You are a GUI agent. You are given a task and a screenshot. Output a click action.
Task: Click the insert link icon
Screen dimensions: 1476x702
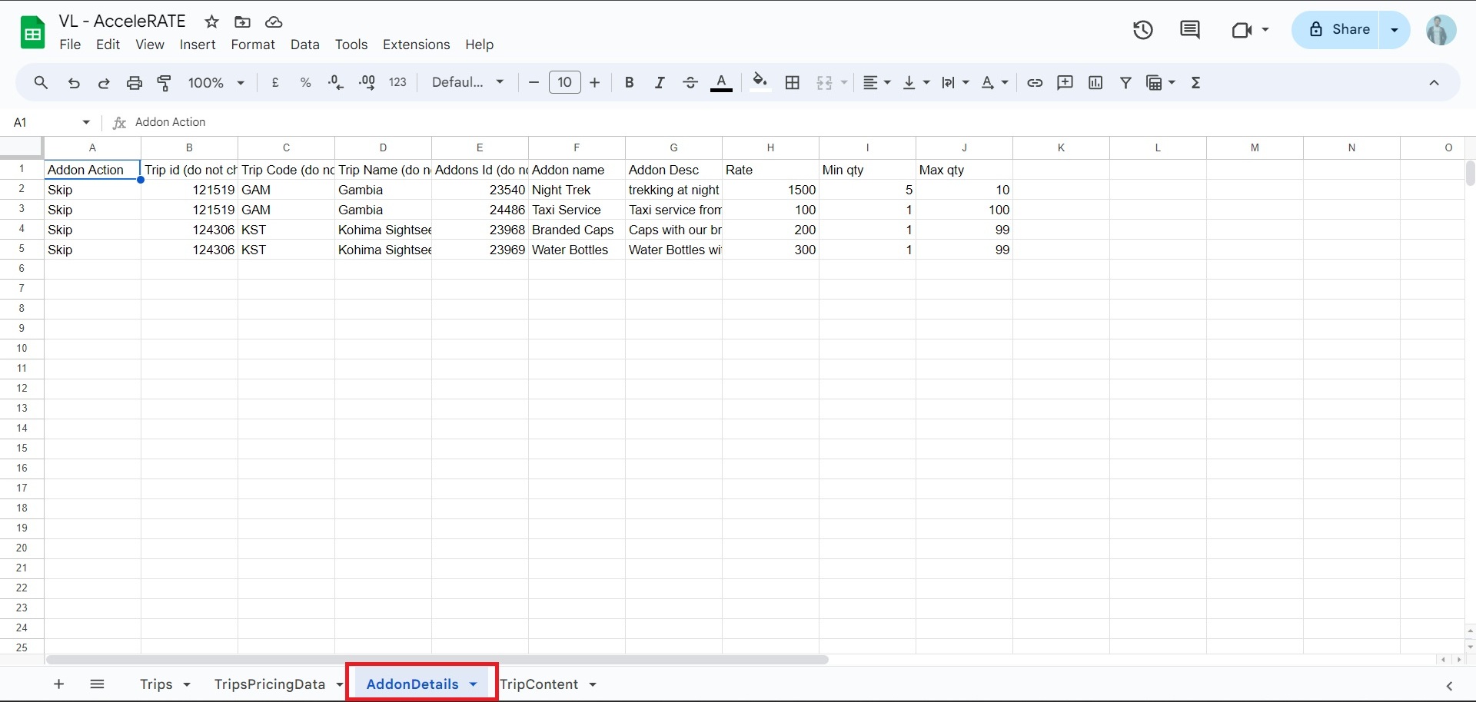click(x=1035, y=83)
